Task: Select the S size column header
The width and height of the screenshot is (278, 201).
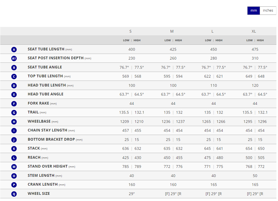Action: click(x=130, y=31)
